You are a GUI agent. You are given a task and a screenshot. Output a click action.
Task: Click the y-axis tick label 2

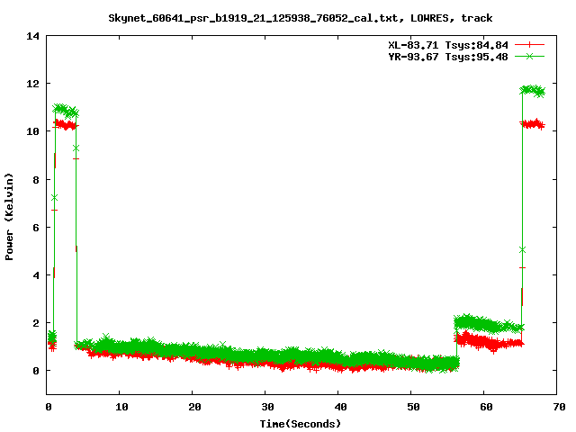click(x=36, y=323)
